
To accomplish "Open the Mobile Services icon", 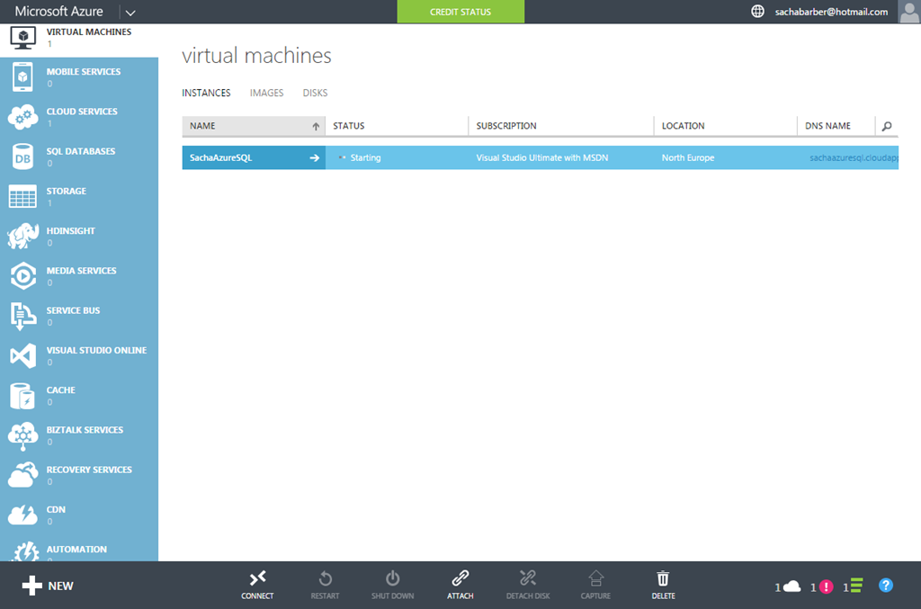I will coord(22,77).
